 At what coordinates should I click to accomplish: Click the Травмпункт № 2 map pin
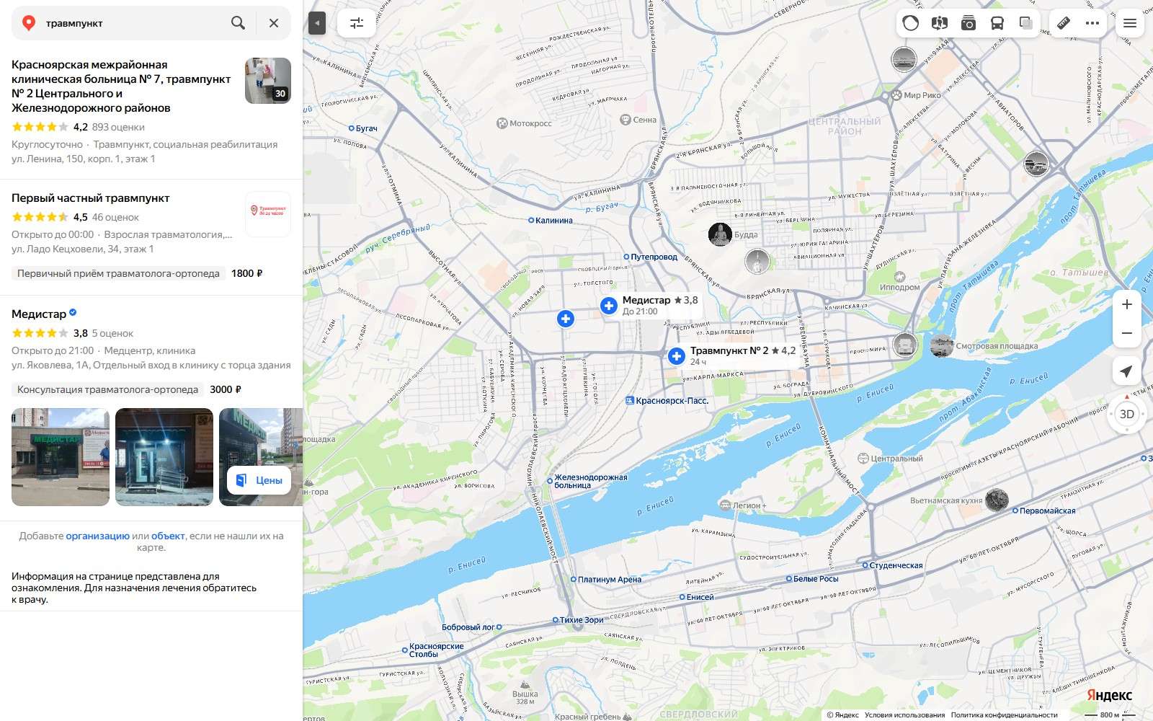676,356
